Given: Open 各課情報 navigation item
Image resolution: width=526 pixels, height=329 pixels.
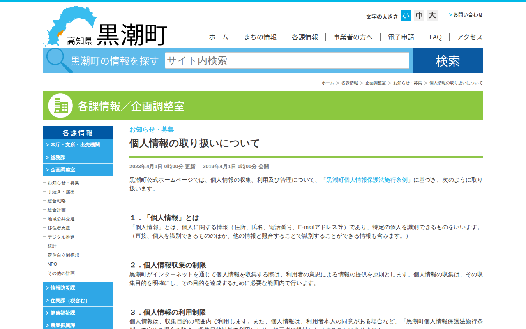Looking at the screenshot, I should click(305, 37).
